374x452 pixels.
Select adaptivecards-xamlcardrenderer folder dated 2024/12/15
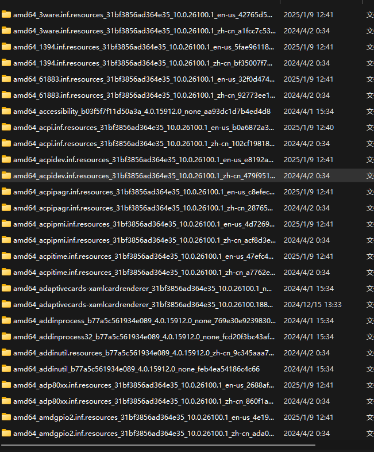click(144, 304)
